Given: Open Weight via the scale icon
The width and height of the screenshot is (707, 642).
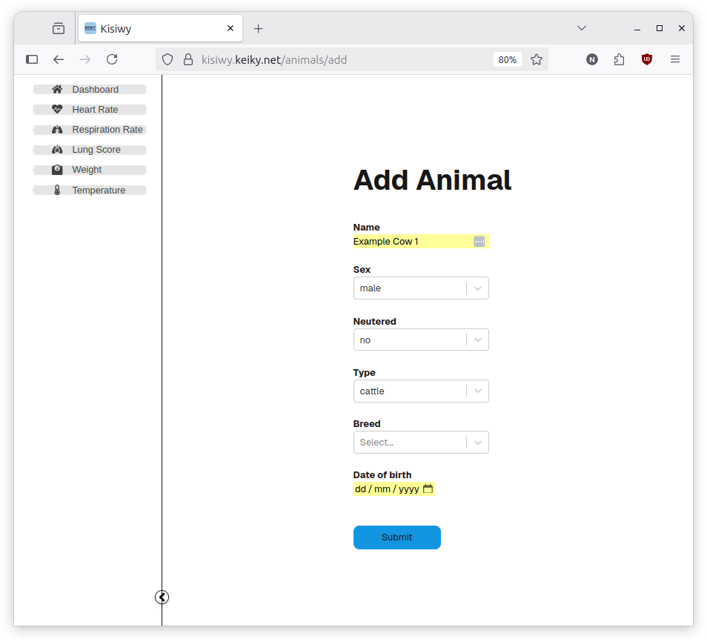Looking at the screenshot, I should coord(56,169).
